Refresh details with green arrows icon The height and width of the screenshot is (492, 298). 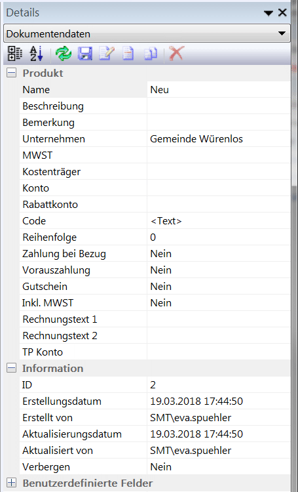pyautogui.click(x=64, y=53)
